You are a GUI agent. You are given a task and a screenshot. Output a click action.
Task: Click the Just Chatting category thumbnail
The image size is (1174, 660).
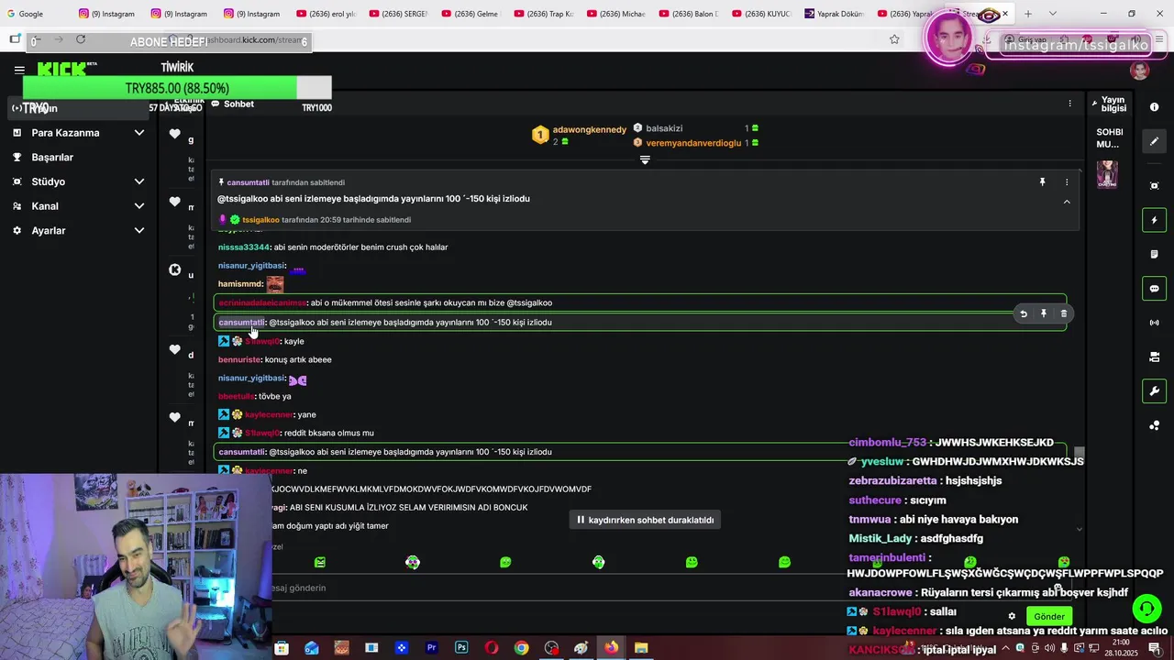point(1107,174)
